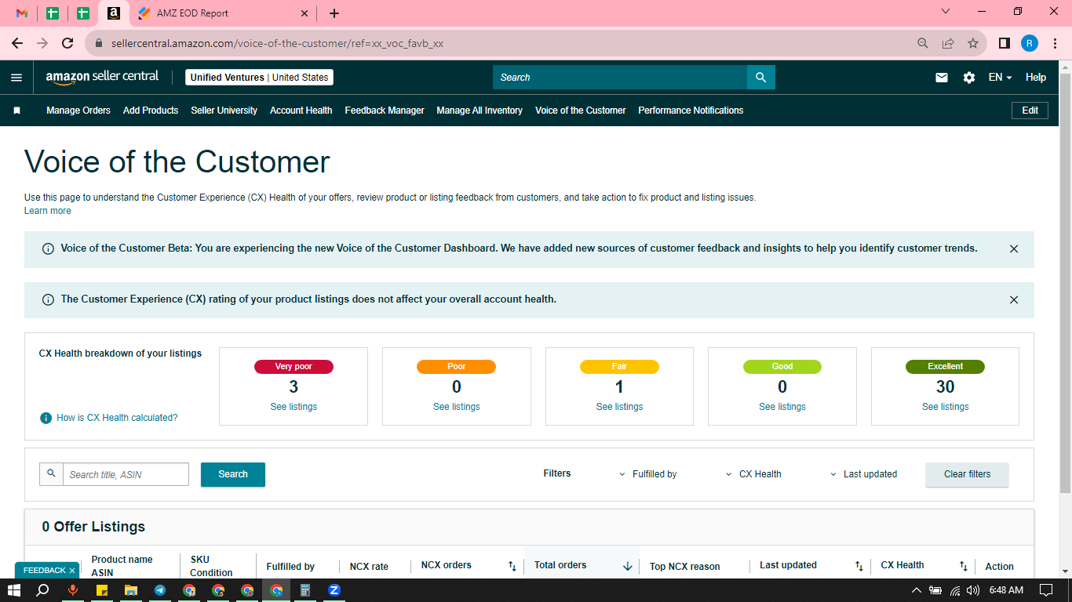Image resolution: width=1072 pixels, height=602 pixels.
Task: Sort by NCX orders column
Action: [x=512, y=566]
